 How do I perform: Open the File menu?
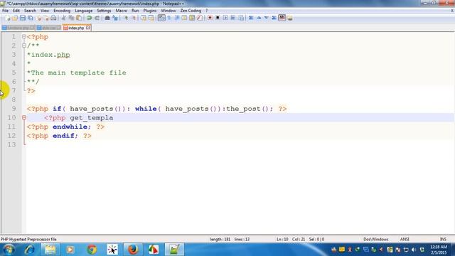tap(5, 11)
